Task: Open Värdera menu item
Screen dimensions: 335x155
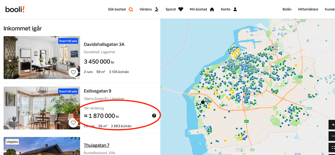Action: click(x=146, y=9)
